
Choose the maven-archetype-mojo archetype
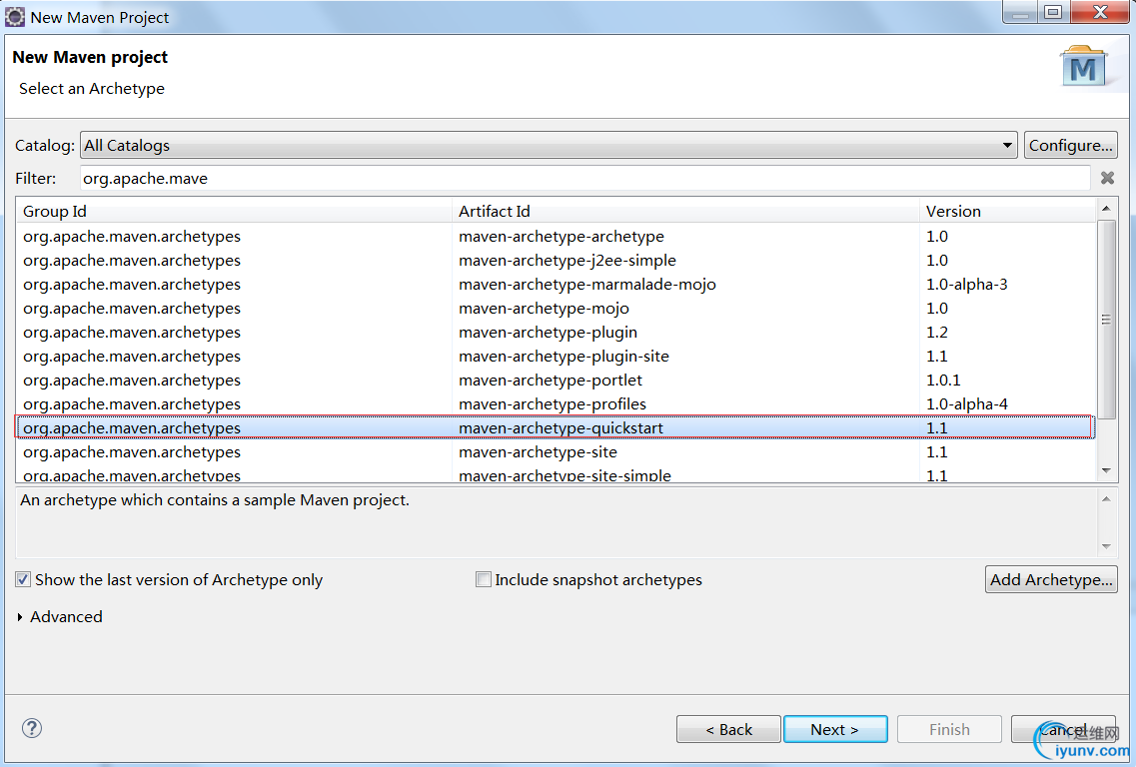pyautogui.click(x=556, y=308)
